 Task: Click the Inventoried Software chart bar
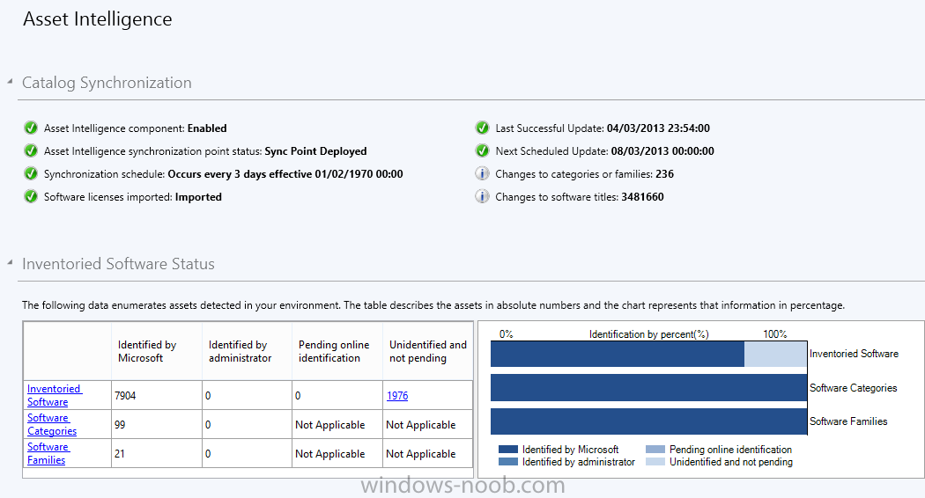pyautogui.click(x=648, y=355)
